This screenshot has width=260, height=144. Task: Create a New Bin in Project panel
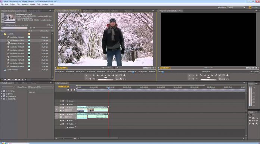16,80
